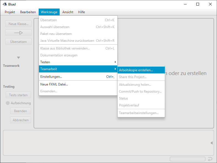Select Java Virtuelle Maschine zurücksetzen
The height and width of the screenshot is (163, 217).
click(x=78, y=41)
